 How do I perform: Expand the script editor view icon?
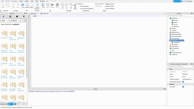pyautogui.click(x=165, y=13)
